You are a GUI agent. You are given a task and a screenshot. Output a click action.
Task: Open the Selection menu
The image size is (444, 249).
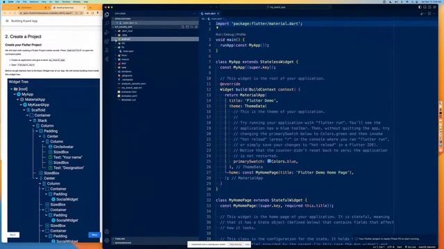(34, 1)
